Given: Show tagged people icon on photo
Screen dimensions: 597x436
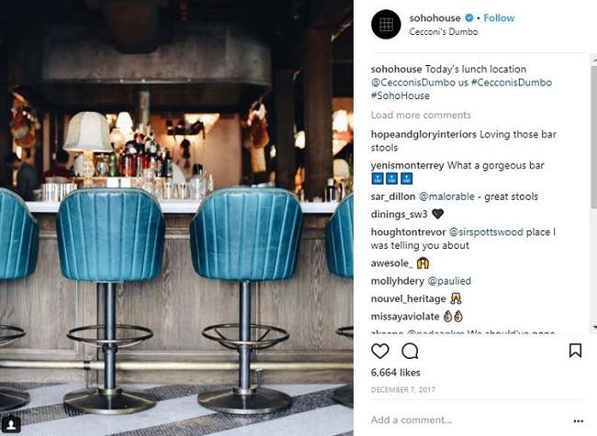Looking at the screenshot, I should tap(11, 424).
